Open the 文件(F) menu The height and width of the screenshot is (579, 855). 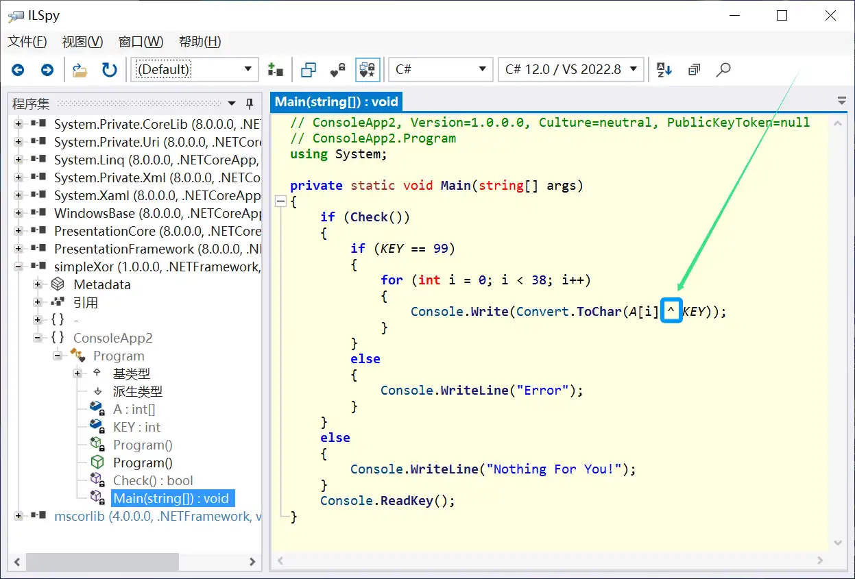click(27, 42)
